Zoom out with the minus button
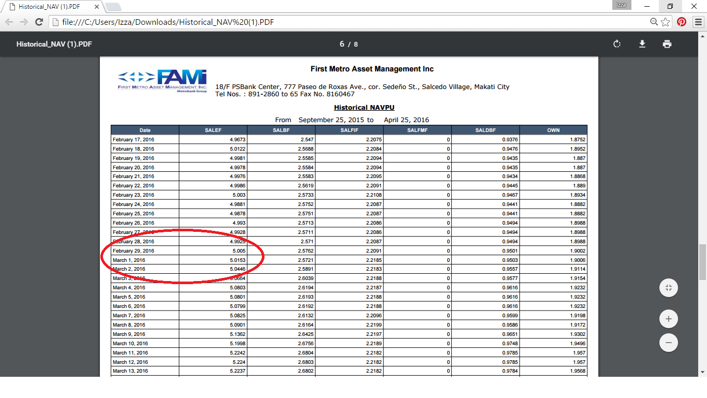This screenshot has width=707, height=398. pos(669,343)
